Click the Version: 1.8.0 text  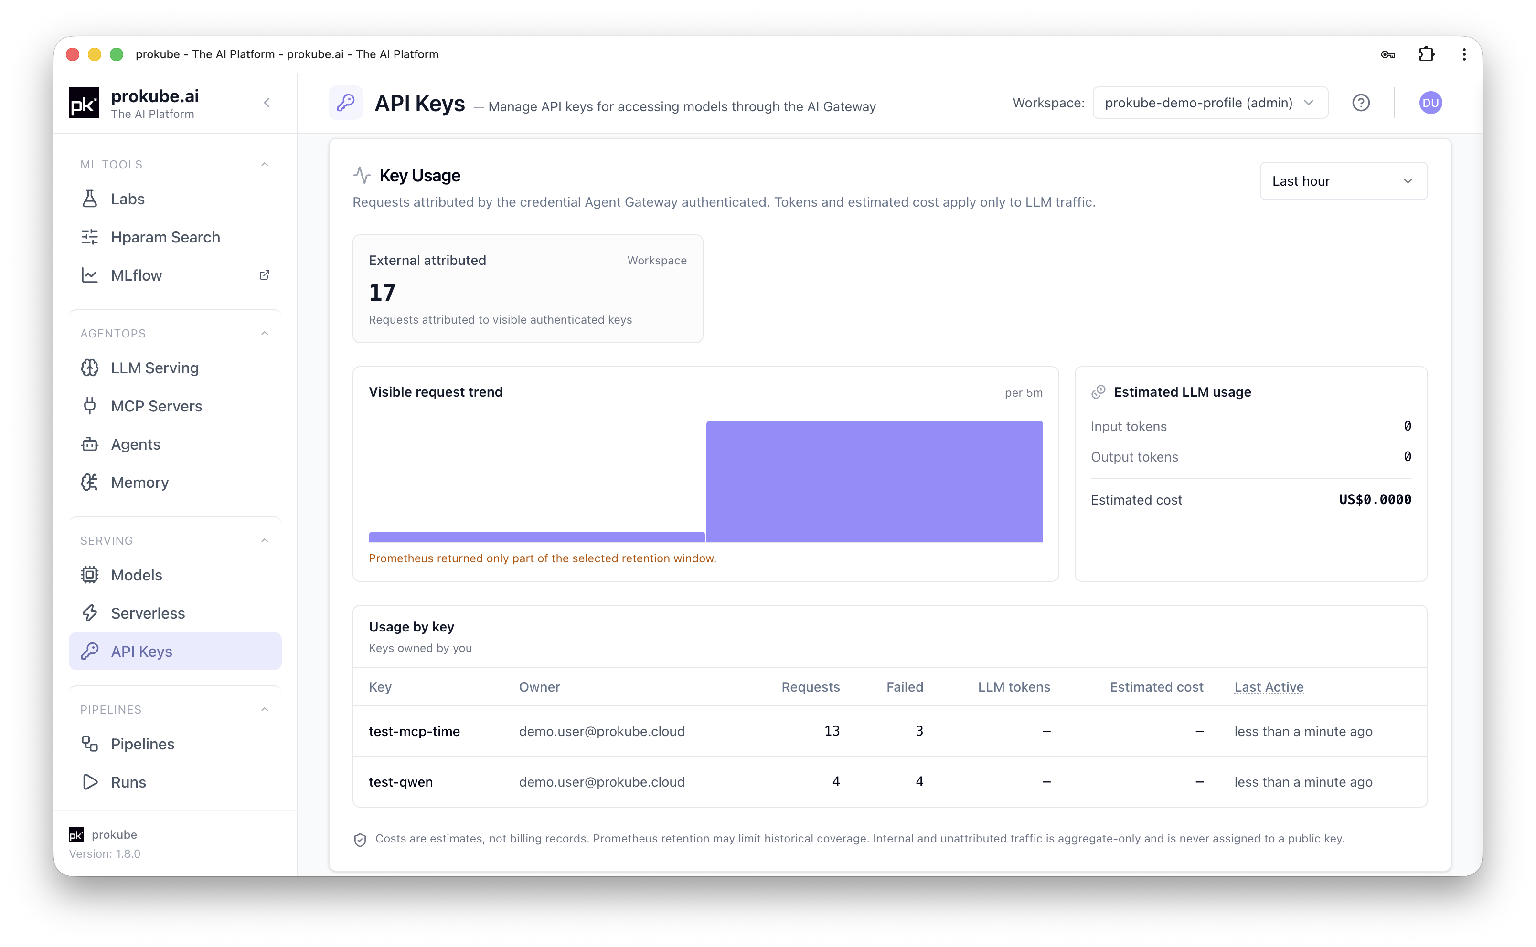[105, 853]
